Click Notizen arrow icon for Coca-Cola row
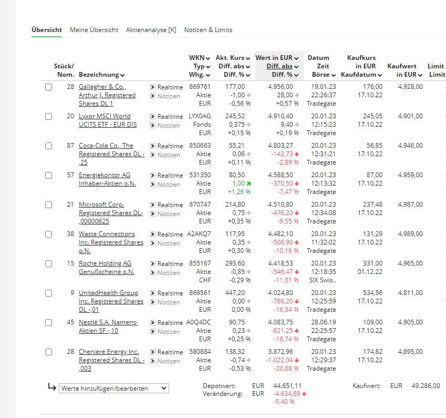Viewport: 446px width, 418px height. [152, 155]
